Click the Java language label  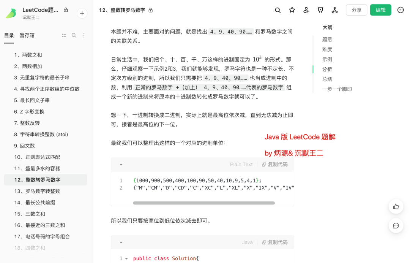click(247, 242)
